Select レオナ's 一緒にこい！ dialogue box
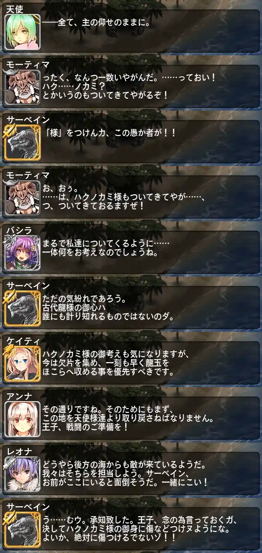This screenshot has width=262, height=553. coord(151,474)
